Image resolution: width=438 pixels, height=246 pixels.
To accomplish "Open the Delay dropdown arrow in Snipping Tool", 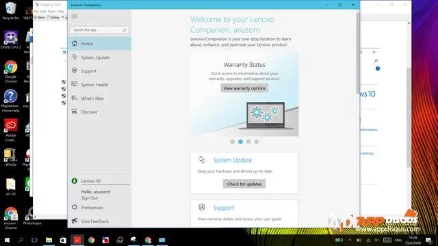I will 62,17.
